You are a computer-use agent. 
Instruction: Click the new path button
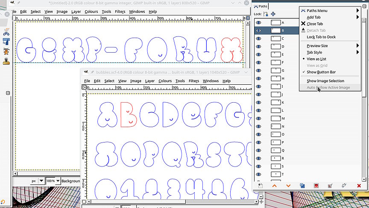(260, 186)
